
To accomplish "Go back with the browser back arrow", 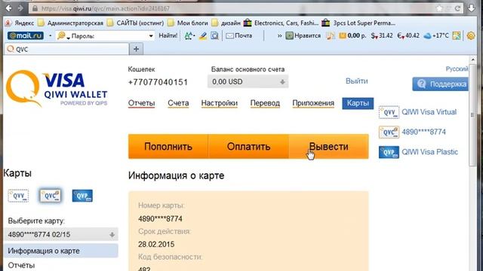I will click(x=8, y=8).
